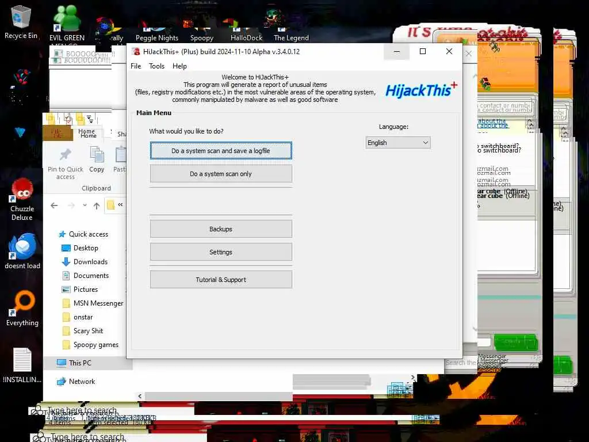The height and width of the screenshot is (442, 589).
Task: Open EVIL GREEN MEN desktop shortcut
Action: (67, 23)
